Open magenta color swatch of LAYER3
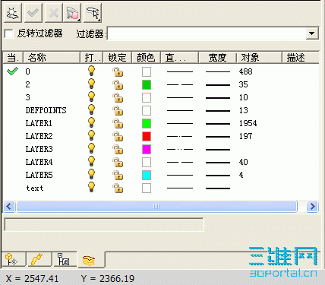The height and width of the screenshot is (285, 325). (x=147, y=149)
